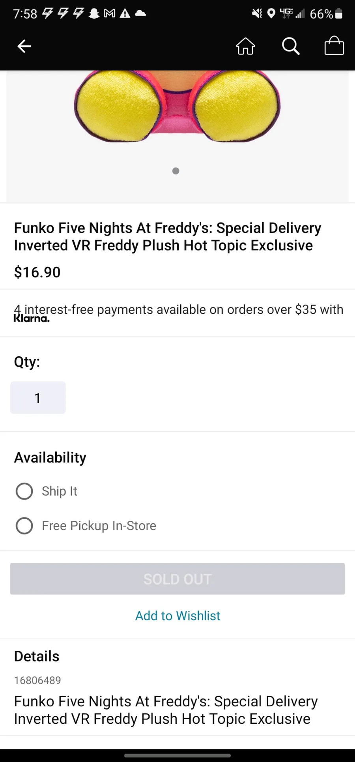
Task: Open search with magnifying glass icon
Action: [291, 46]
